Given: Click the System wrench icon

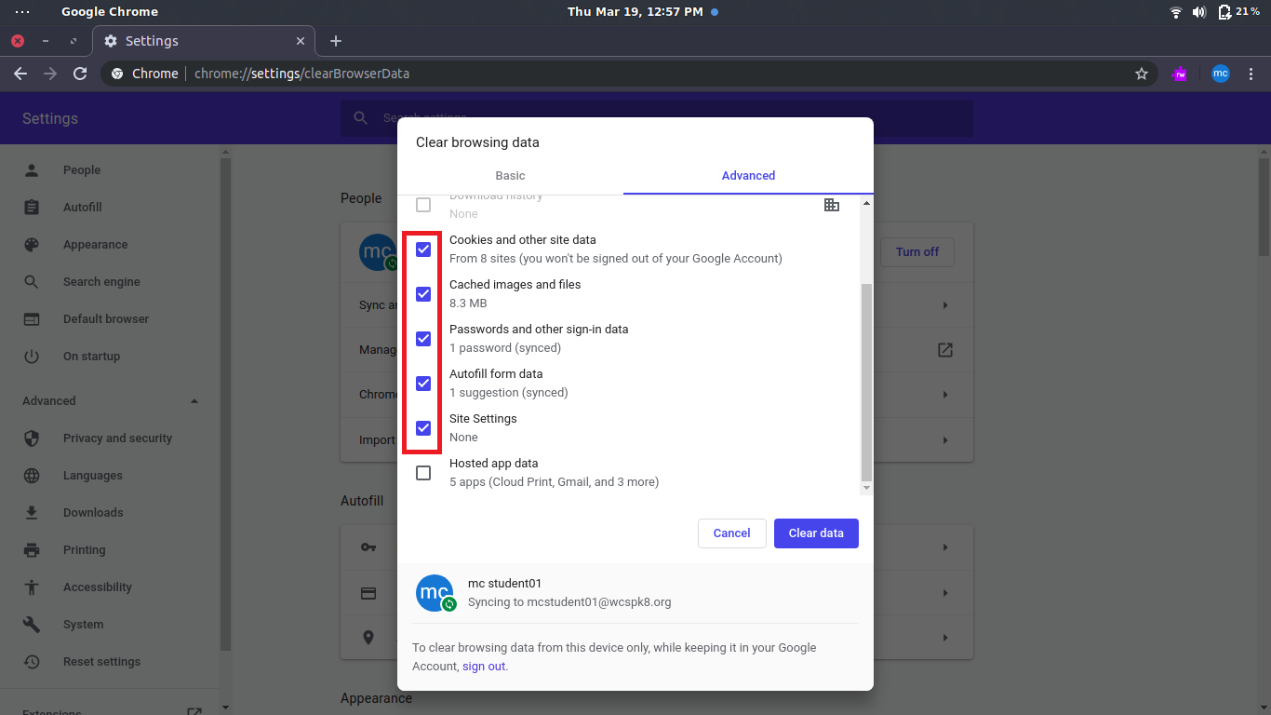Looking at the screenshot, I should point(32,625).
